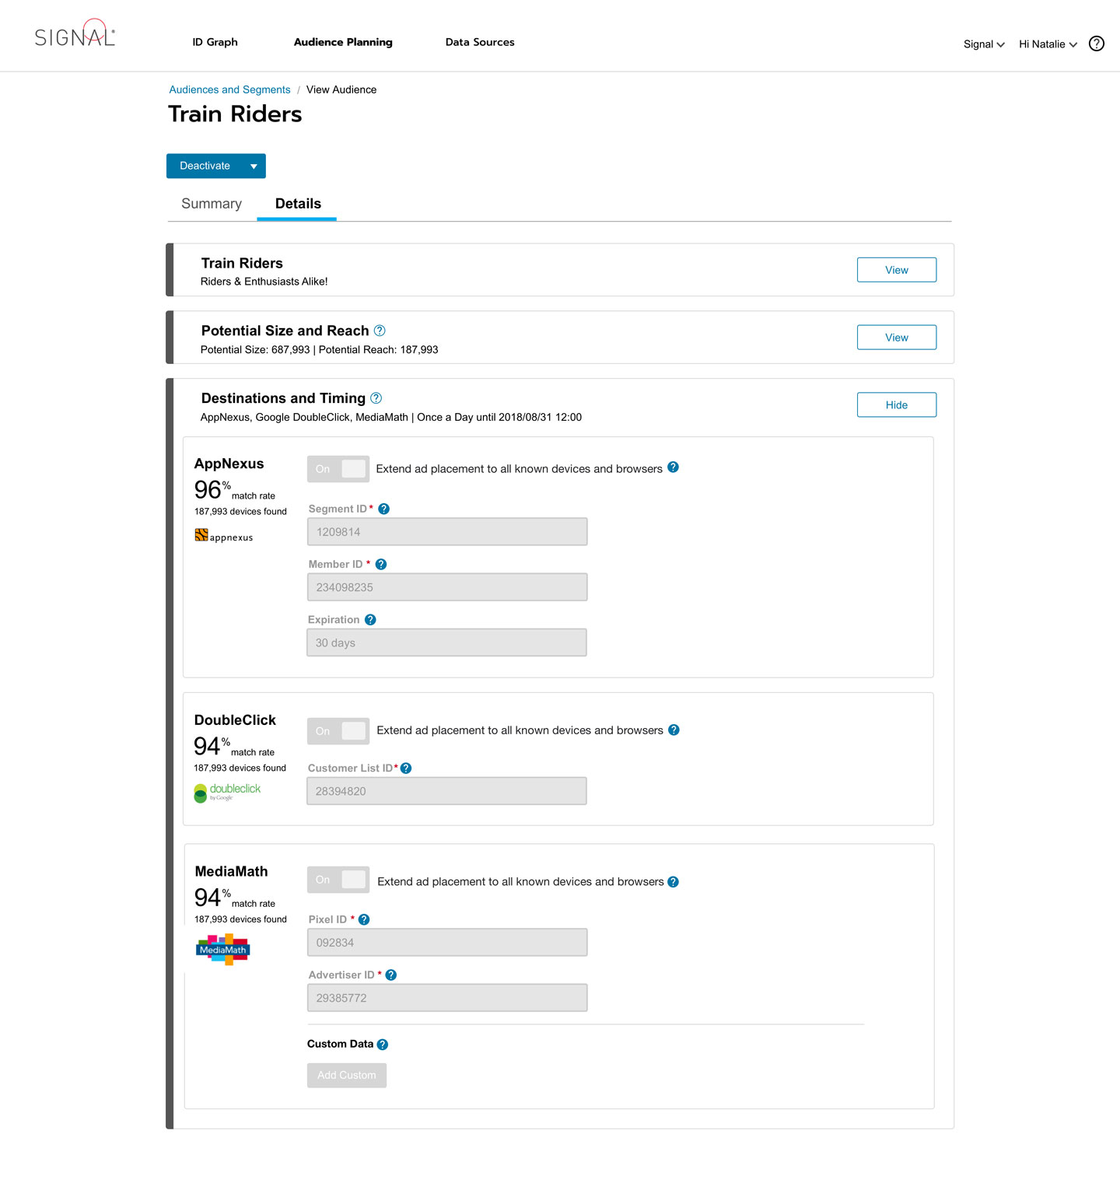Viewport: 1120px width, 1183px height.
Task: Click help icon next to Pixel ID
Action: pyautogui.click(x=364, y=919)
